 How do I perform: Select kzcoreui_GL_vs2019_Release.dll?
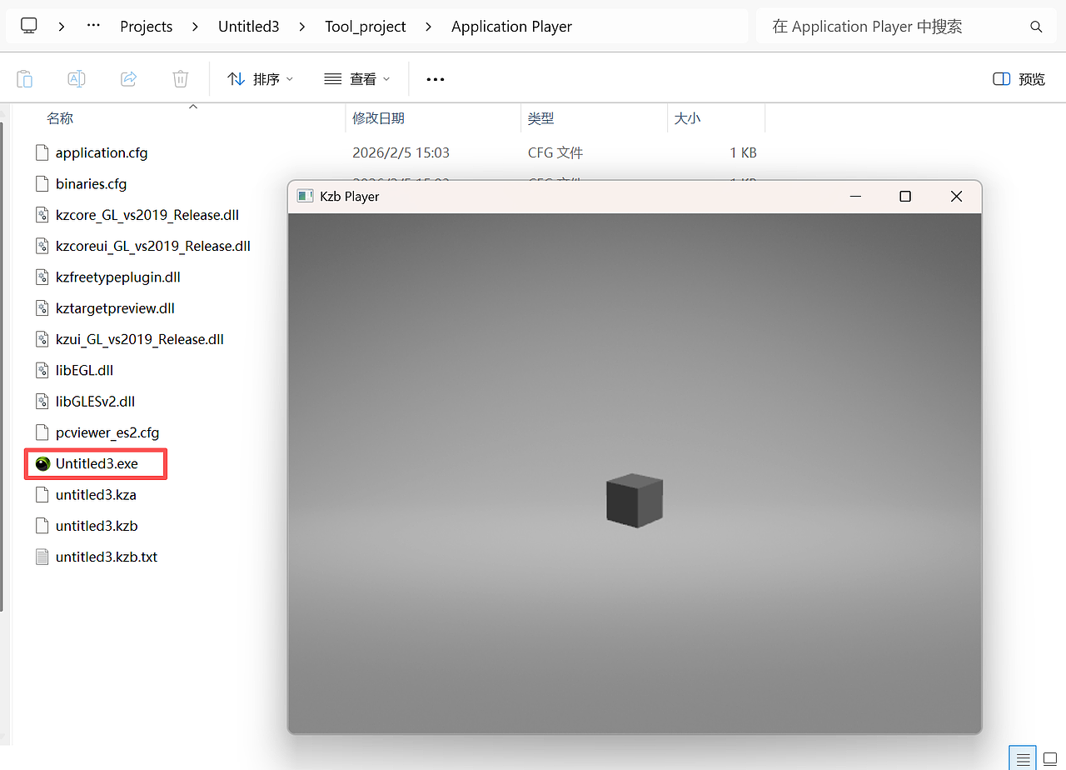pyautogui.click(x=153, y=246)
